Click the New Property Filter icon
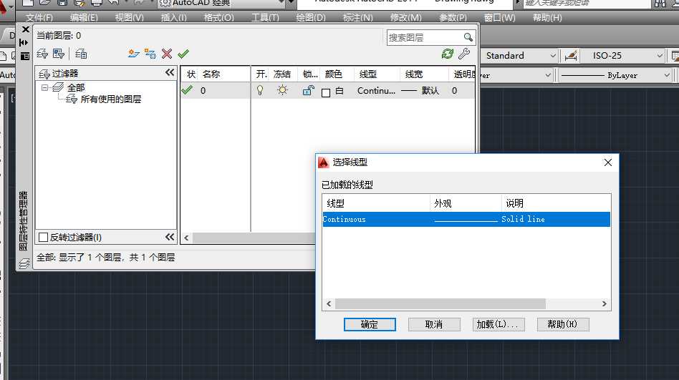679x380 pixels. pos(42,54)
